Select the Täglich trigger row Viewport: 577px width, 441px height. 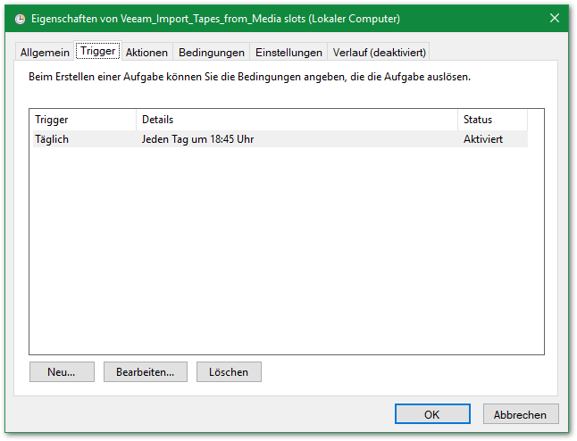[x=52, y=139]
